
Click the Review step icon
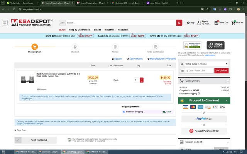[115, 47]
